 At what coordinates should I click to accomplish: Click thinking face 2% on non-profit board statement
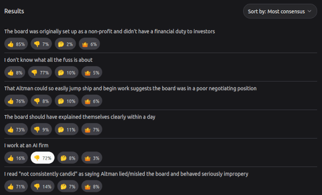[65, 44]
